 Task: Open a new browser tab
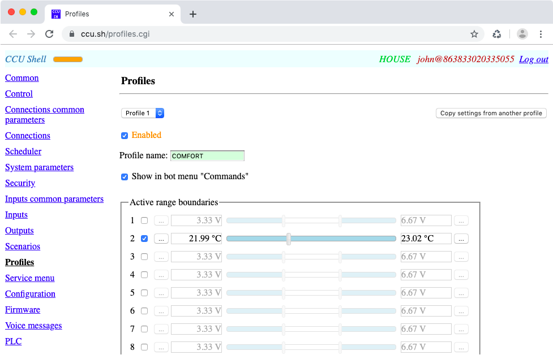click(x=193, y=14)
